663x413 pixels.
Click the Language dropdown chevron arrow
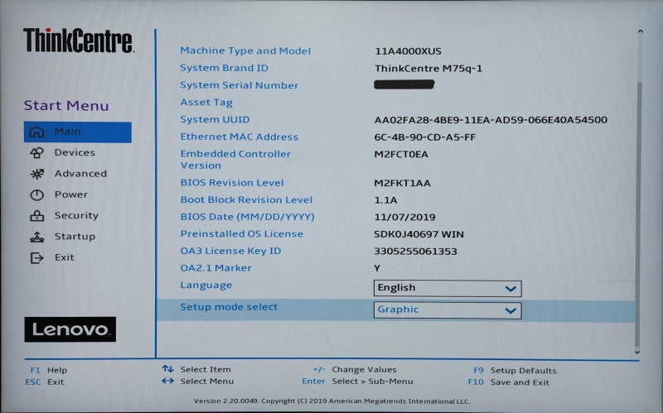(511, 289)
